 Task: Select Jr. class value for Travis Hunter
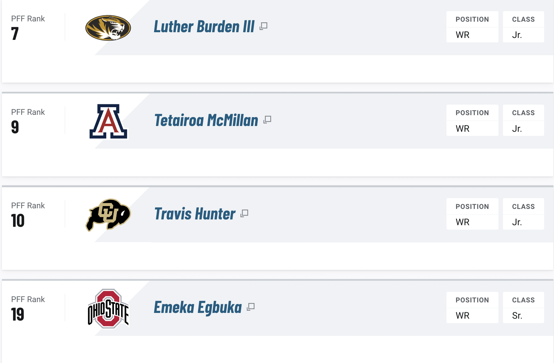pyautogui.click(x=517, y=222)
